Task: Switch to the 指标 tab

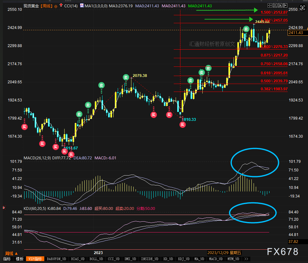Action: 6,259
